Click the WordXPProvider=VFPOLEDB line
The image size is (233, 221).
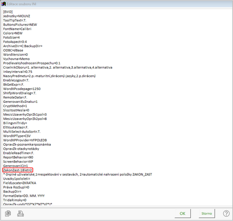tap(25, 140)
